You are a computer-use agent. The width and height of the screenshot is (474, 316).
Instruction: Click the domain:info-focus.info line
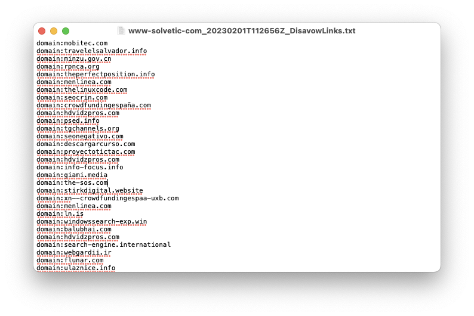(80, 167)
